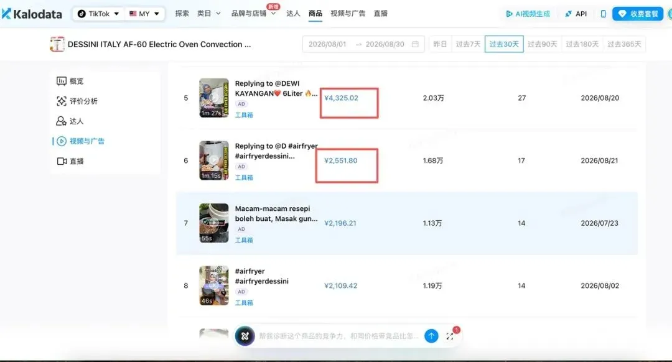This screenshot has height=362, width=672.
Task: Click the mobile phone icon
Action: (x=603, y=14)
